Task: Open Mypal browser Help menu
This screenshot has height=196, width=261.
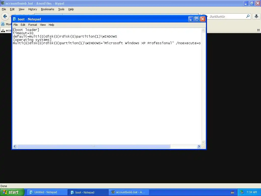Action: point(71,9)
